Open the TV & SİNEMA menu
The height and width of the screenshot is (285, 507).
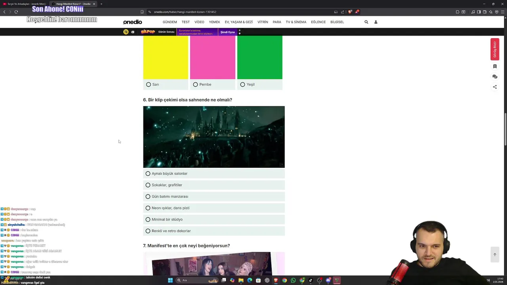(x=296, y=22)
